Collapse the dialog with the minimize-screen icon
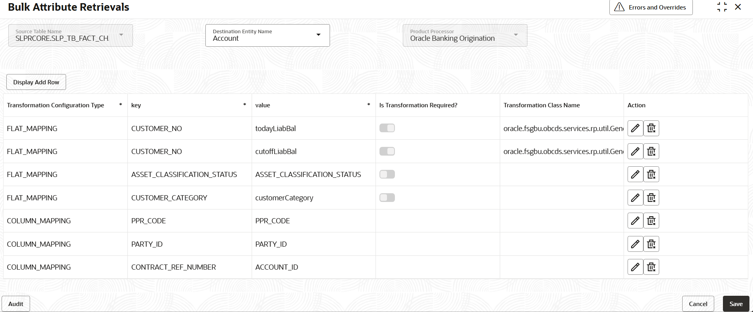Viewport: 753px width, 312px height. pos(722,7)
